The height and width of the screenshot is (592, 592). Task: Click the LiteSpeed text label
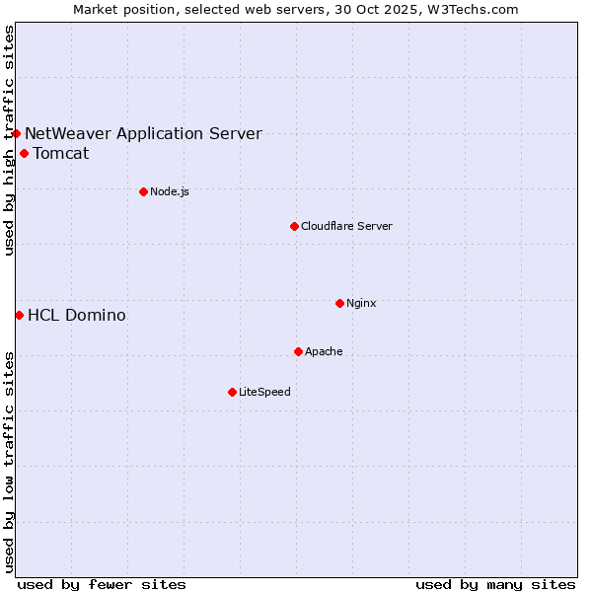click(x=264, y=392)
